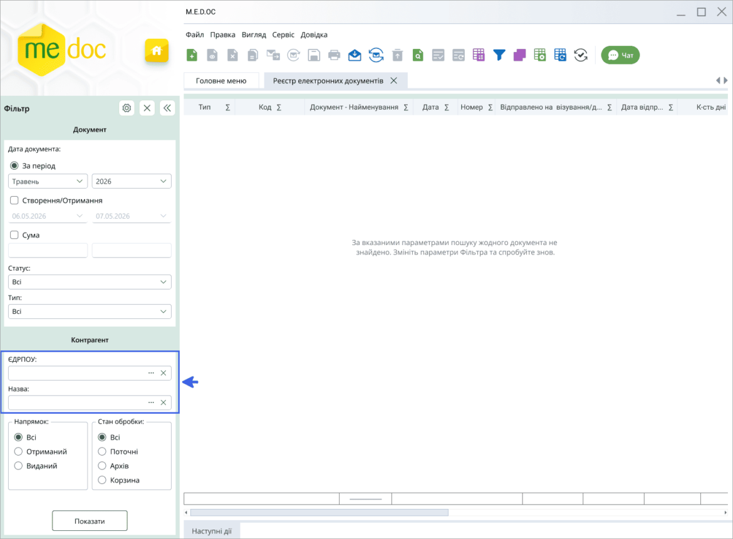Enable the Створення/Отримання checkbox
Screen dimensions: 733x539
point(14,200)
